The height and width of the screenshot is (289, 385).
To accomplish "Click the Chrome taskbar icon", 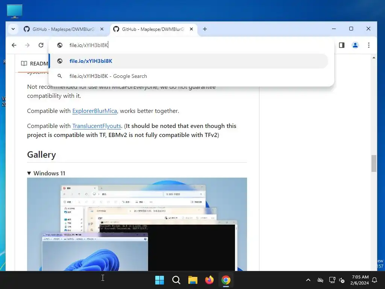I will click(226, 280).
